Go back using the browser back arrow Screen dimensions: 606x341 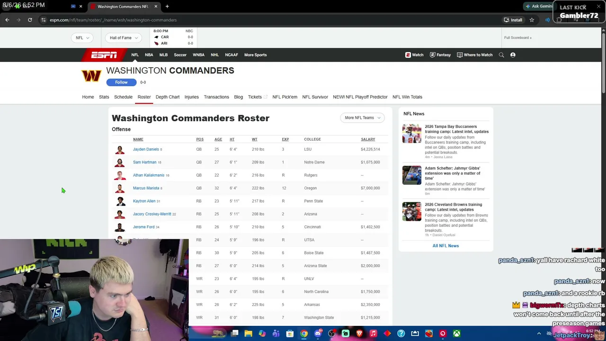[7, 20]
